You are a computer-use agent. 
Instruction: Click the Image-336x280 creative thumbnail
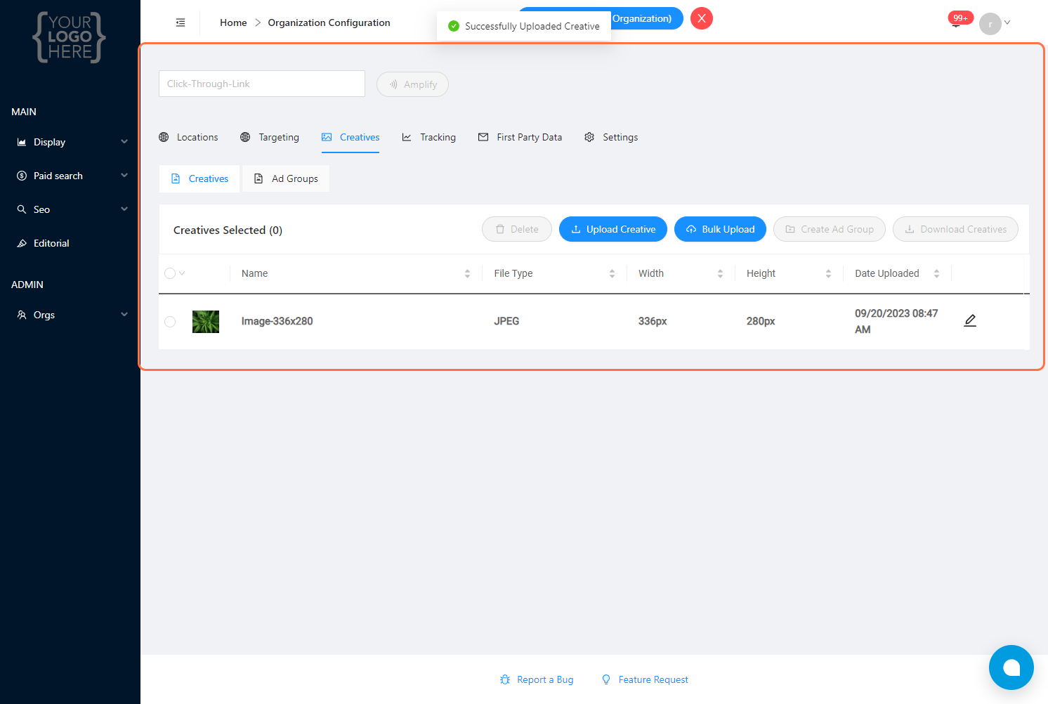206,322
